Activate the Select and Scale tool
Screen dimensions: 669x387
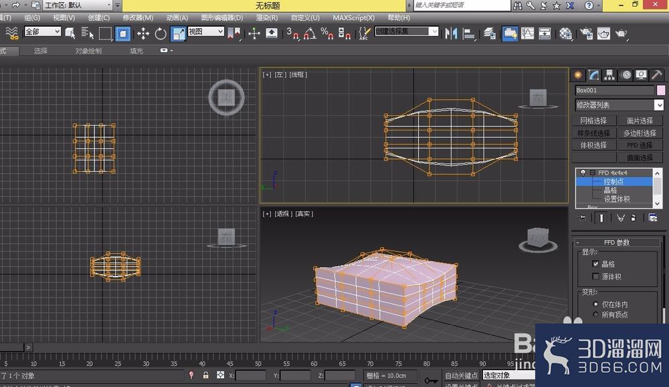pos(178,33)
